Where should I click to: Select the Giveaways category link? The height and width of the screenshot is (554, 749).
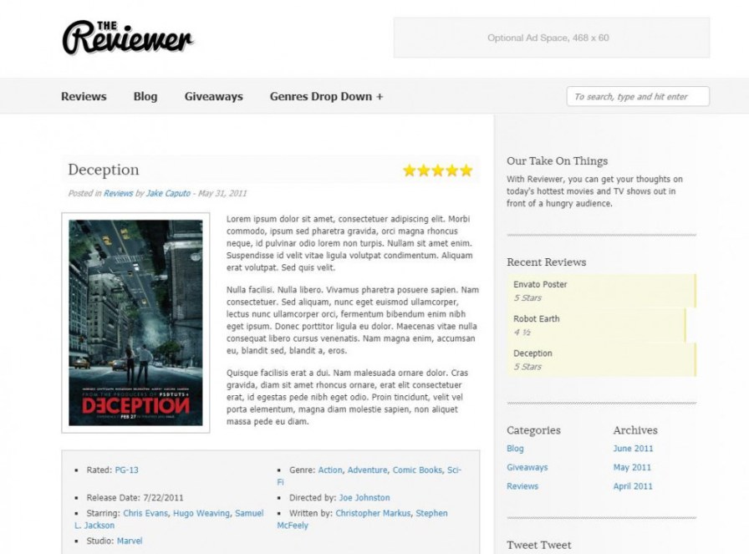(x=527, y=467)
